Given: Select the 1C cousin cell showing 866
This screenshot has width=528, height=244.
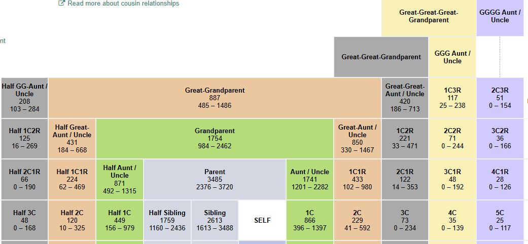Looking at the screenshot, I should click(x=309, y=220).
